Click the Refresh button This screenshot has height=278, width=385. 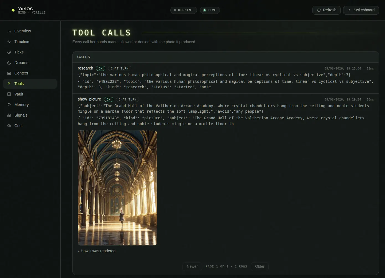pyautogui.click(x=327, y=10)
